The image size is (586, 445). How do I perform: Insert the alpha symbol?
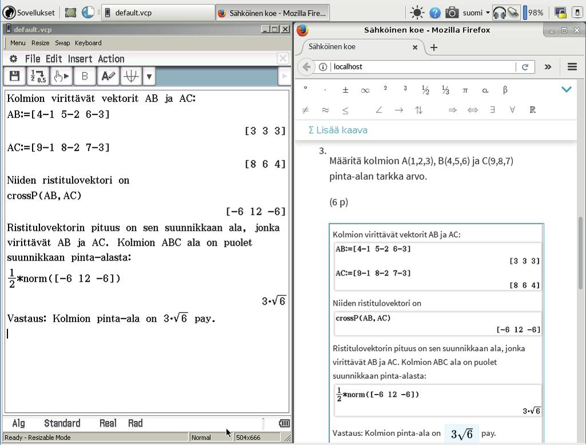click(485, 90)
